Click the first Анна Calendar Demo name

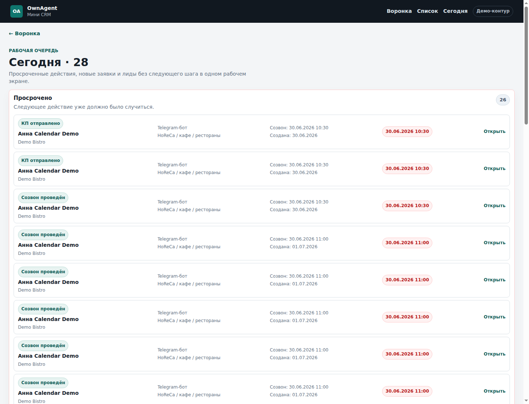[48, 134]
